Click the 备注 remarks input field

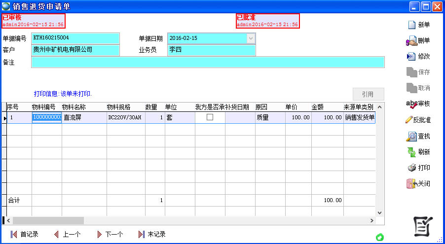tap(208, 62)
